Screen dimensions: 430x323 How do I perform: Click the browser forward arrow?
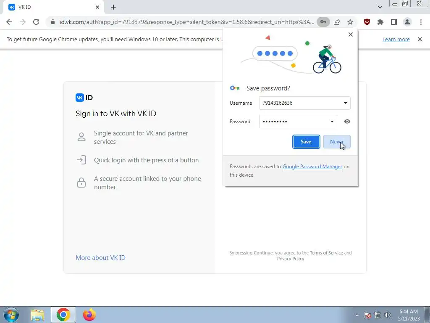point(23,22)
